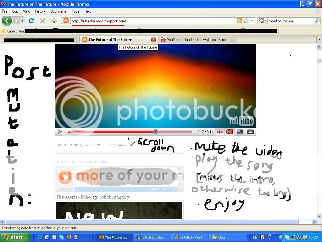Reload the page with the blue refresh icon
322x242 pixels.
coord(31,21)
